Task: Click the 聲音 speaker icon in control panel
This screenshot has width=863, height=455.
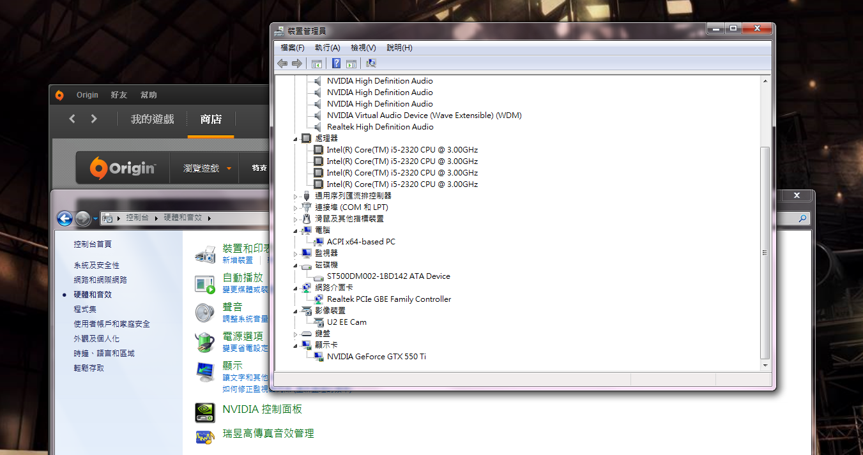Action: click(x=205, y=312)
